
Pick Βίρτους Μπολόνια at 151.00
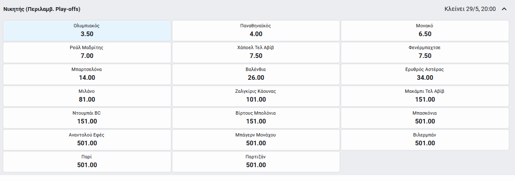point(256,118)
